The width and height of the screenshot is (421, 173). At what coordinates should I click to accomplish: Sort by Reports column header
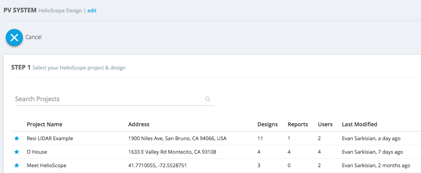(298, 124)
